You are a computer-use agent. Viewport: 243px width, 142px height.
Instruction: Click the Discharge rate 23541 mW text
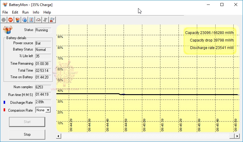tap(212, 48)
